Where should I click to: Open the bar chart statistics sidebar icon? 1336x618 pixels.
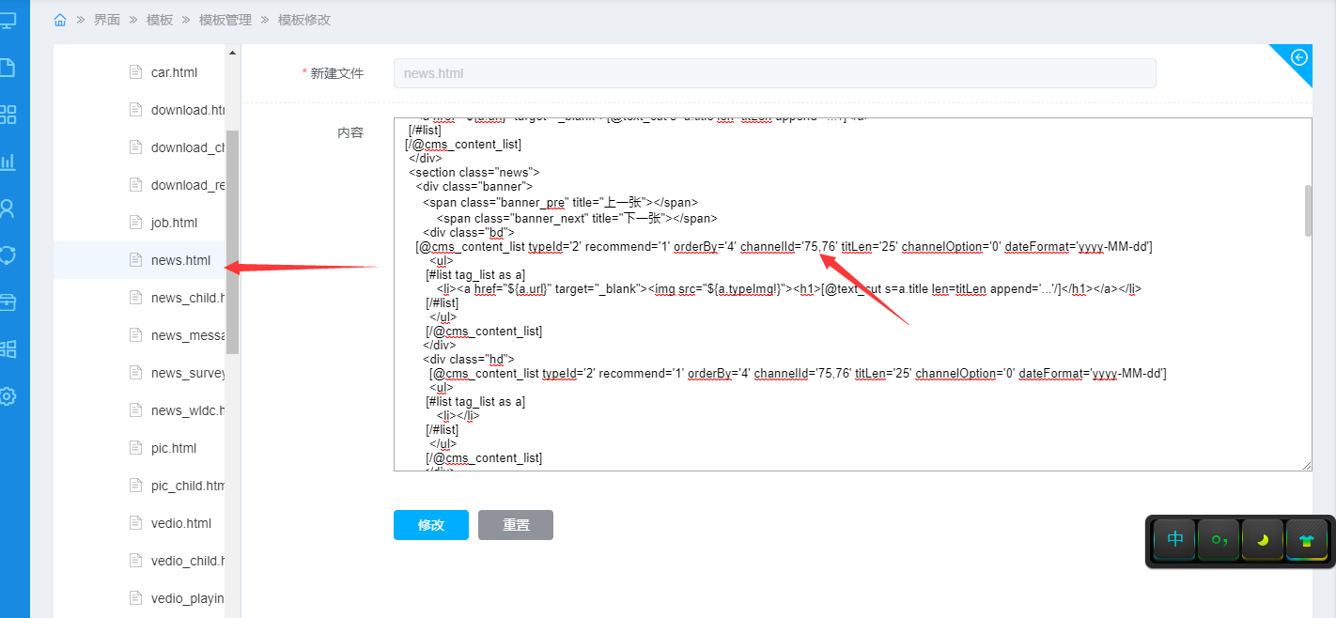coord(8,162)
